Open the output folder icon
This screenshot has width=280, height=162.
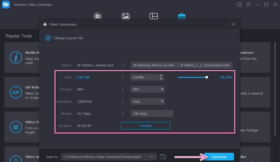point(163,157)
